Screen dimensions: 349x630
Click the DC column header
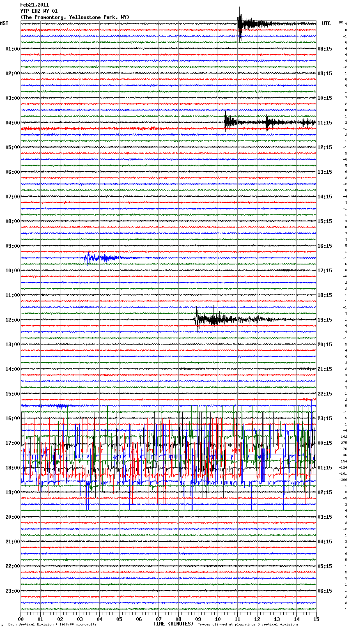pos(341,22)
